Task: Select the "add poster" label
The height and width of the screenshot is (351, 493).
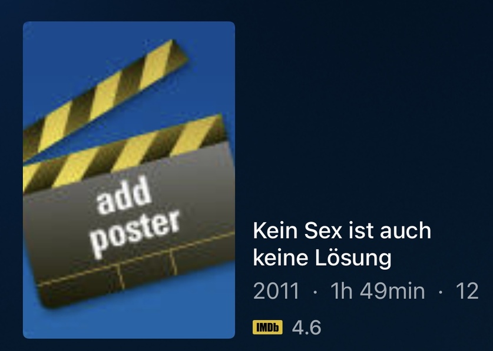Action: pyautogui.click(x=134, y=218)
